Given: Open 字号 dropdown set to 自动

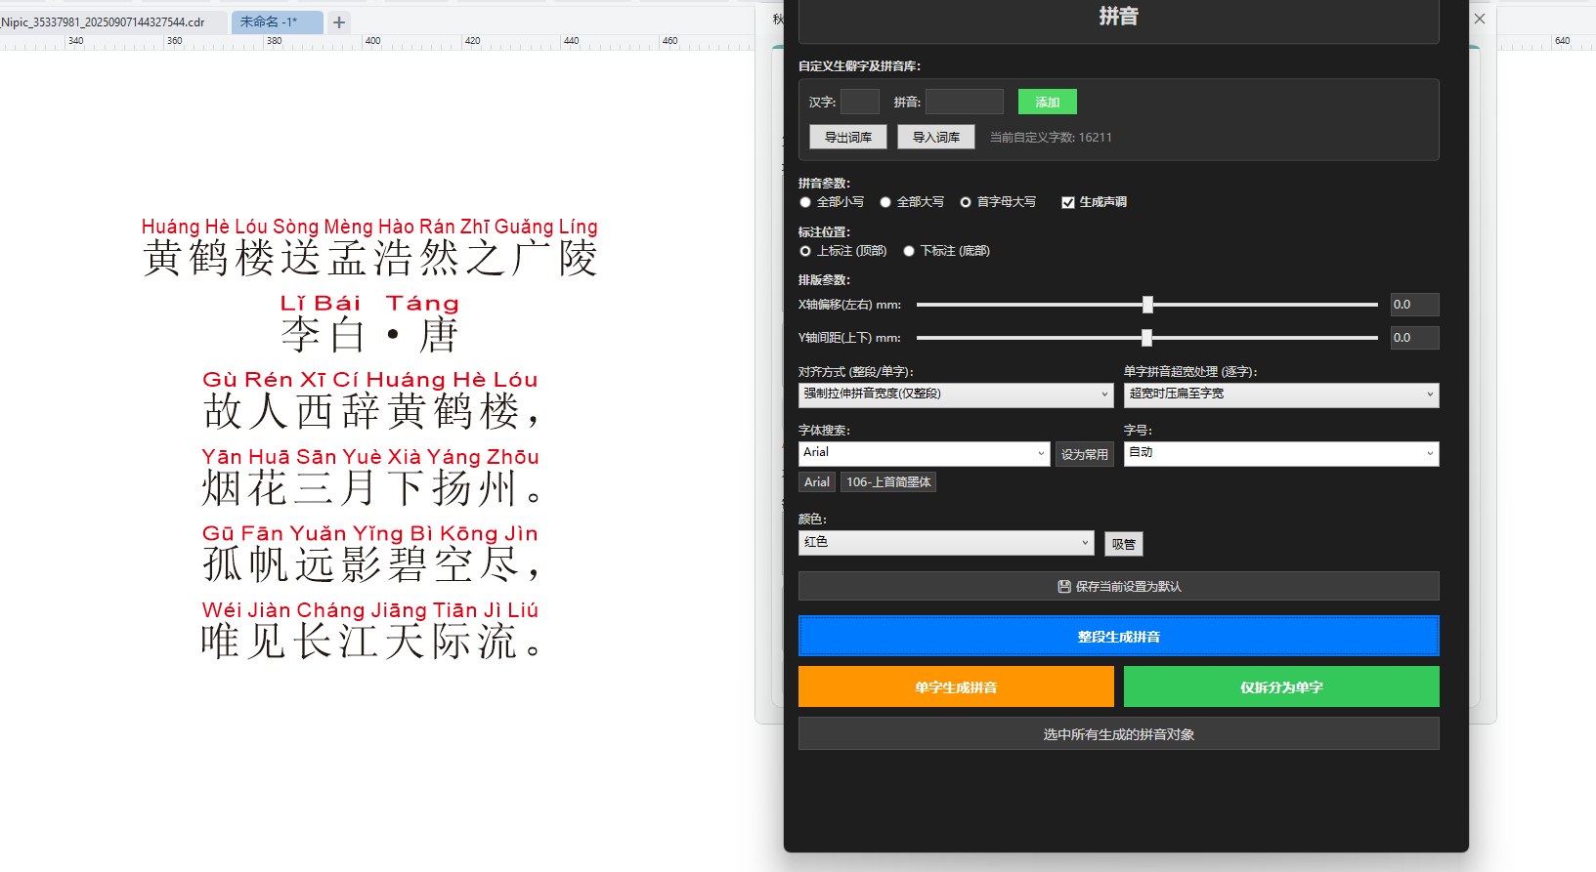Looking at the screenshot, I should [1281, 453].
